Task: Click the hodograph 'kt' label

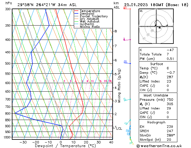Action: [141, 11]
